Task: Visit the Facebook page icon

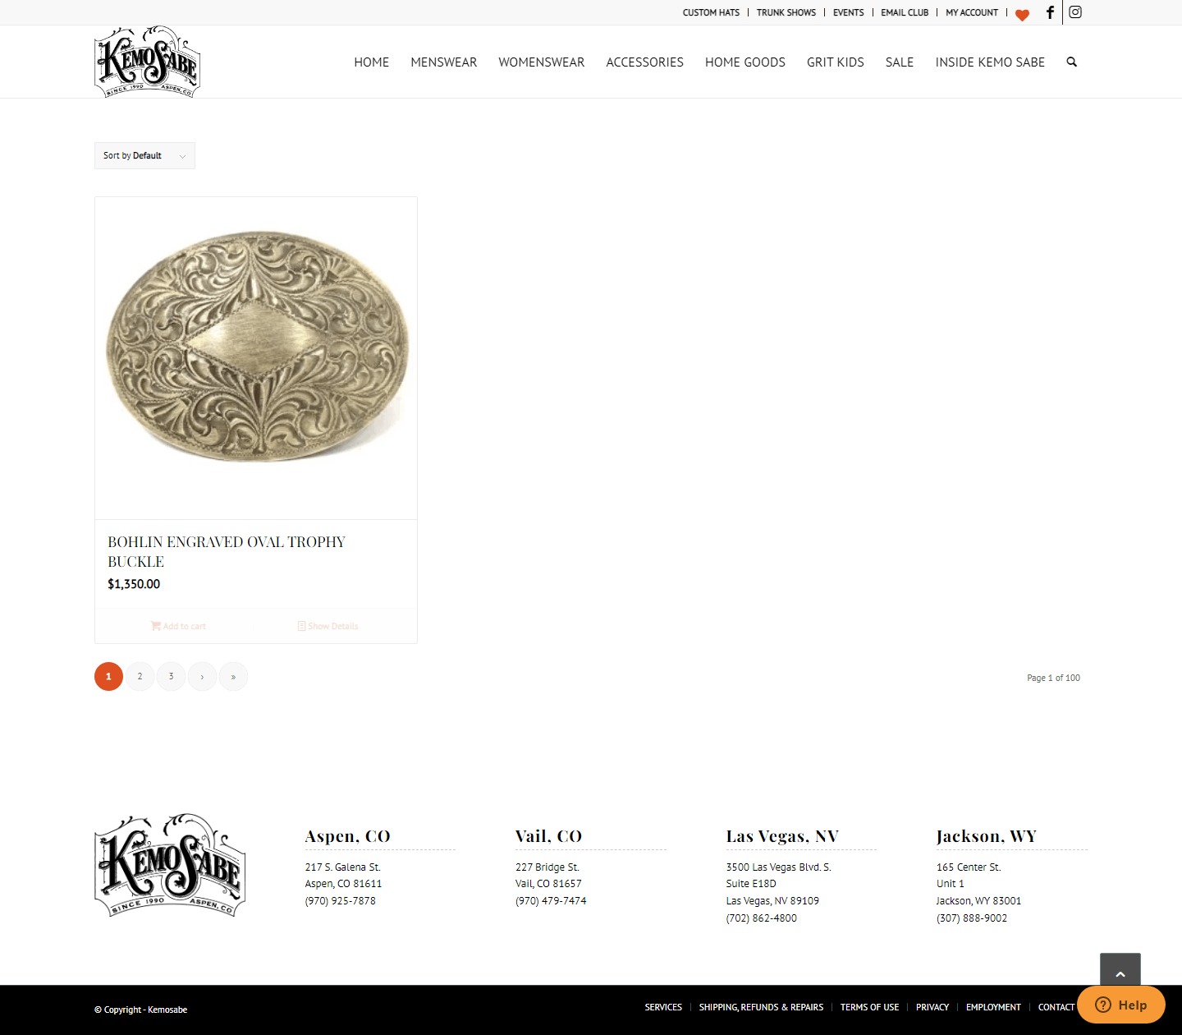Action: pos(1050,12)
